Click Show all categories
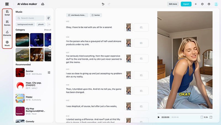 click(x=48, y=30)
